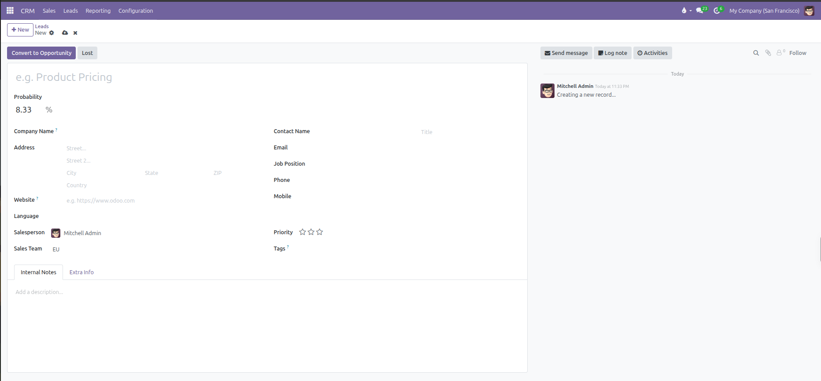Open the Title dropdown field

tap(469, 132)
